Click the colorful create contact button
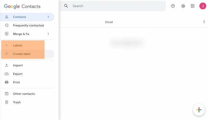This screenshot has height=120, width=209. tap(199, 110)
